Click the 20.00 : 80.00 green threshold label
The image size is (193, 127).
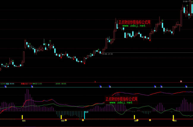coord(61,84)
